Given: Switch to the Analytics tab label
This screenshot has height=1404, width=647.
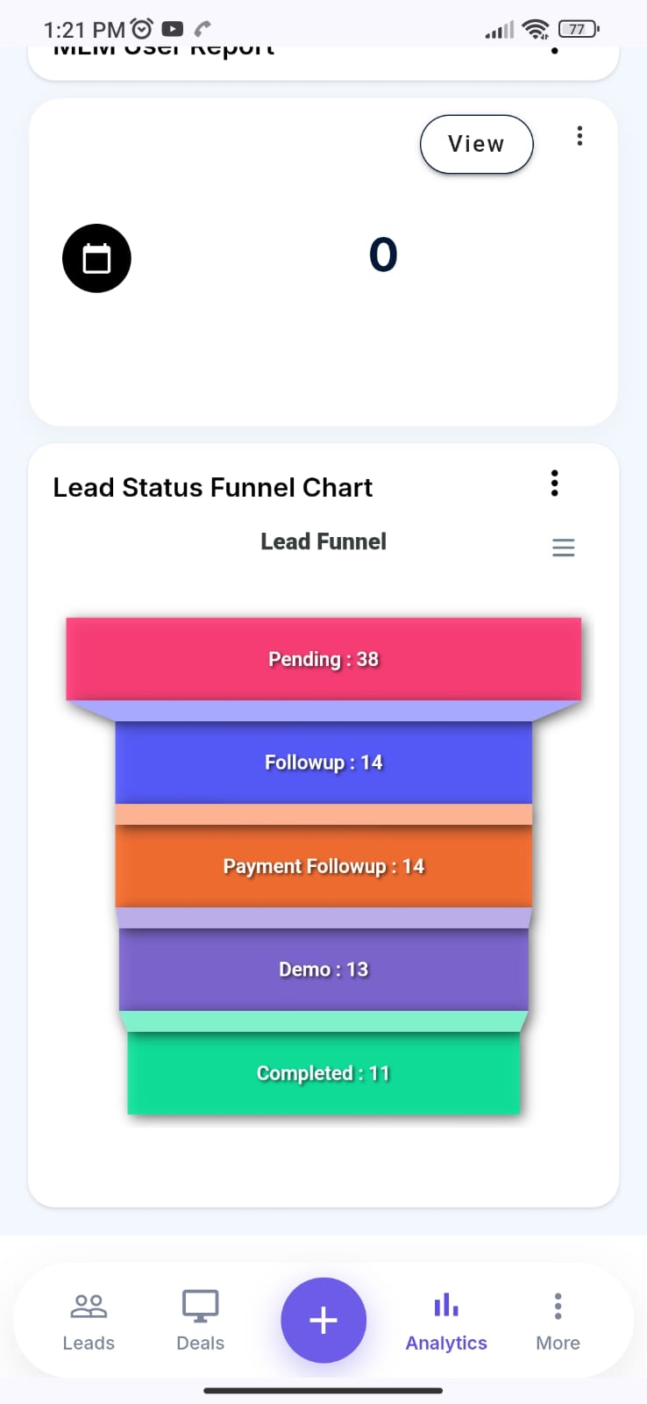Looking at the screenshot, I should coord(446,1343).
